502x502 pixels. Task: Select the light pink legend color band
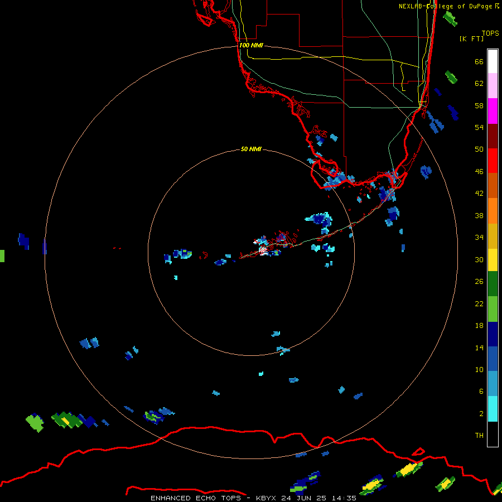[493, 86]
